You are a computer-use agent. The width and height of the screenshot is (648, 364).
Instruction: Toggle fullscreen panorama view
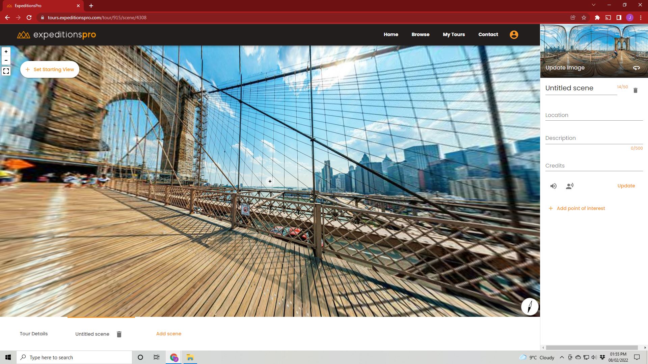(x=6, y=71)
